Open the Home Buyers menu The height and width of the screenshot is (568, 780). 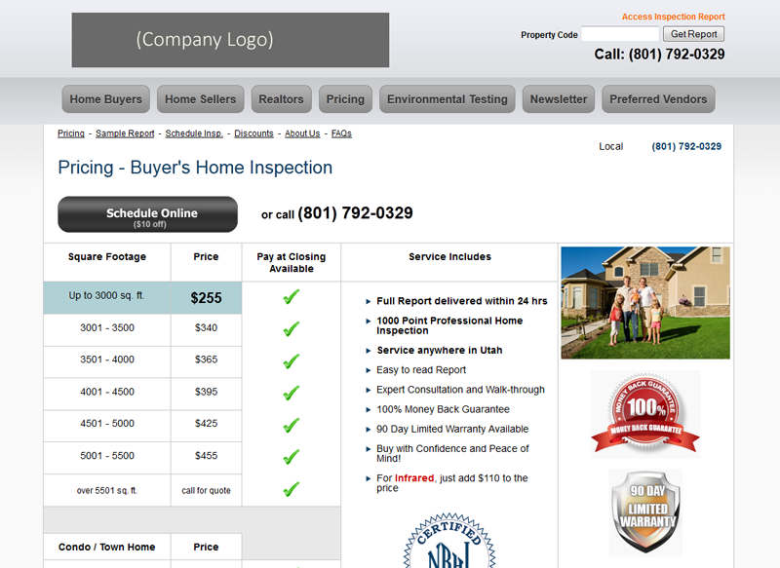(105, 99)
